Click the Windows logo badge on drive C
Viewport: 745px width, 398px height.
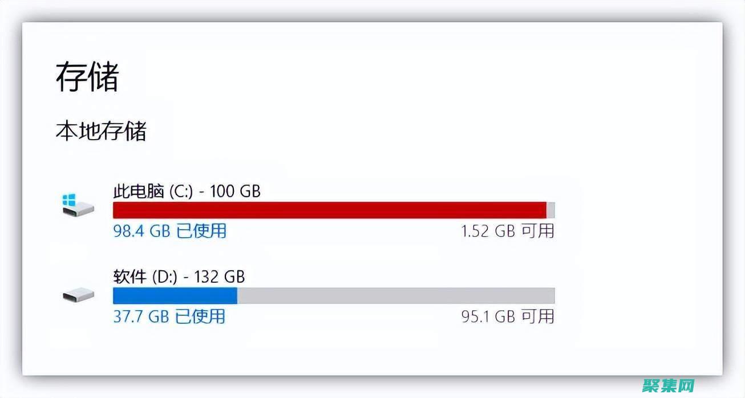pyautogui.click(x=69, y=198)
